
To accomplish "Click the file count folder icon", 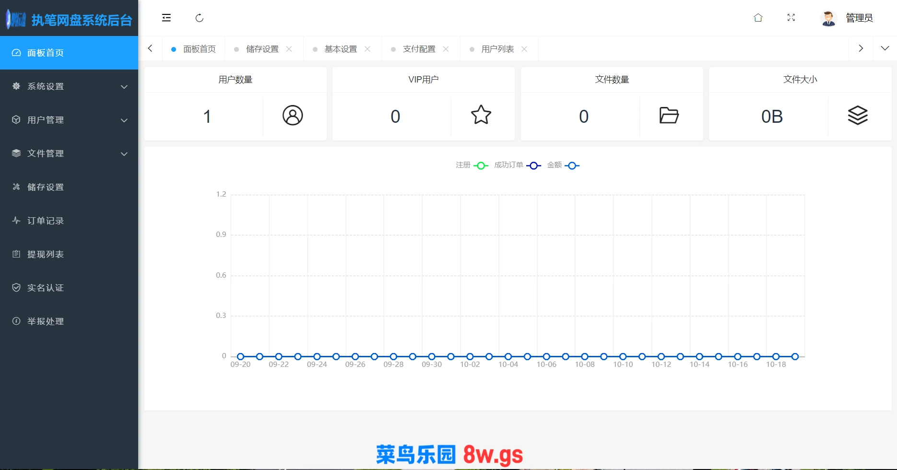I will pos(669,116).
